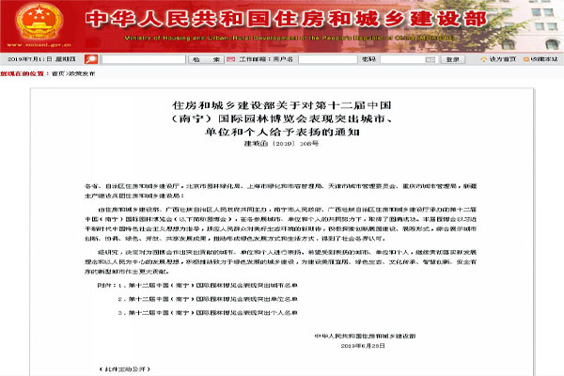
Task: Open the 首页 breadcrumb link
Action: 57,72
